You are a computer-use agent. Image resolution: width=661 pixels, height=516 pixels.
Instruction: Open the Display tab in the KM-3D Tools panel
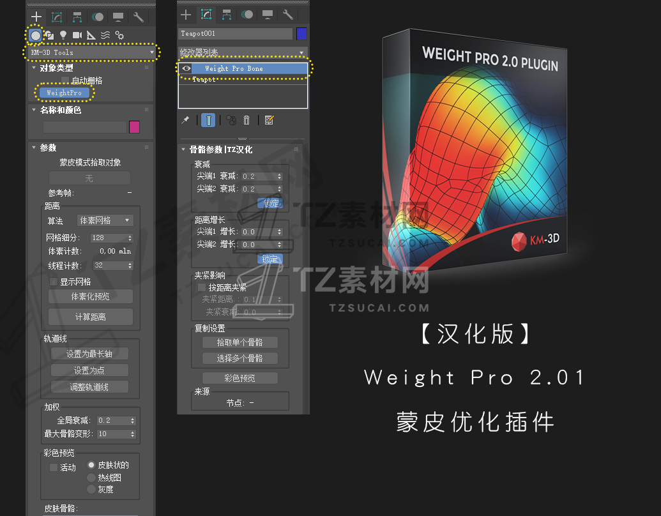click(118, 17)
